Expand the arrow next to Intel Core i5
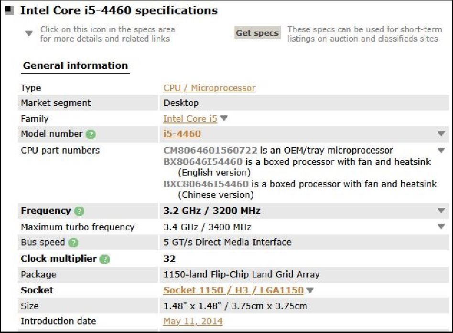 click(224, 118)
